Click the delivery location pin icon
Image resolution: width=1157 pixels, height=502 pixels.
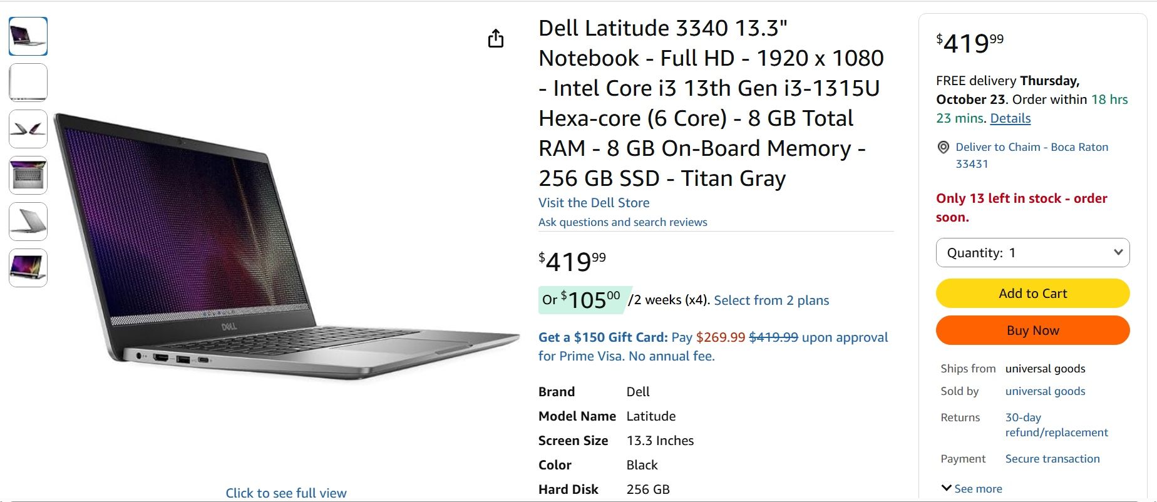coord(943,148)
